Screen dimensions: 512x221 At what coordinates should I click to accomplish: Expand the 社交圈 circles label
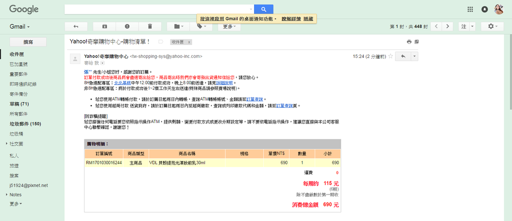pos(6,143)
